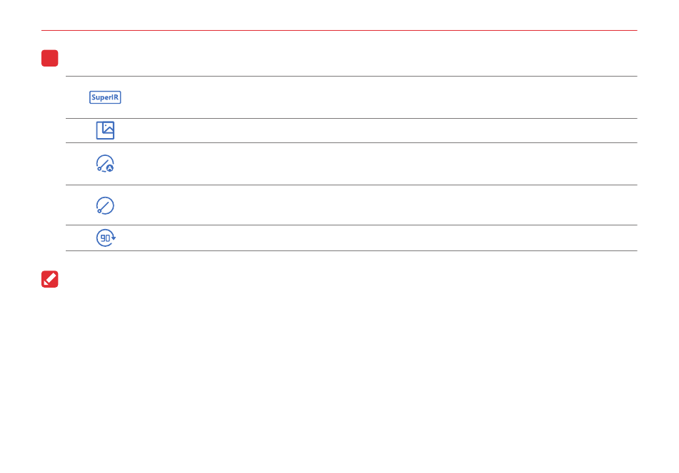Click the empty cell beside the picture icon
The image size is (679, 473).
[x=379, y=130]
